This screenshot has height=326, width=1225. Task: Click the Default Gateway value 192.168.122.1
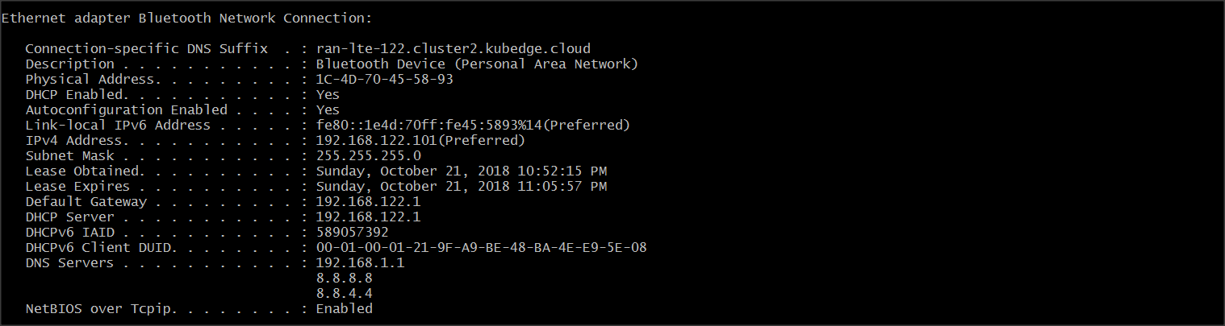pyautogui.click(x=368, y=201)
